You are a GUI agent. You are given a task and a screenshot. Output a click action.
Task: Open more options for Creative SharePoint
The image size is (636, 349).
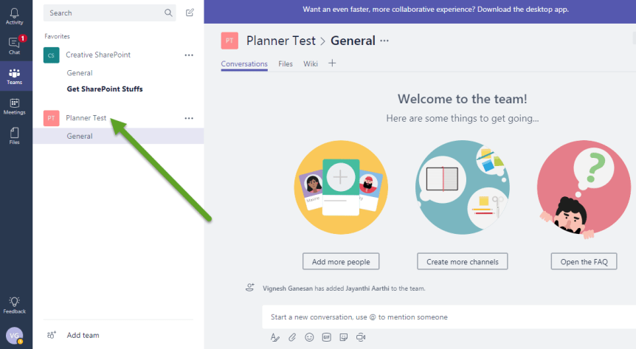[189, 55]
